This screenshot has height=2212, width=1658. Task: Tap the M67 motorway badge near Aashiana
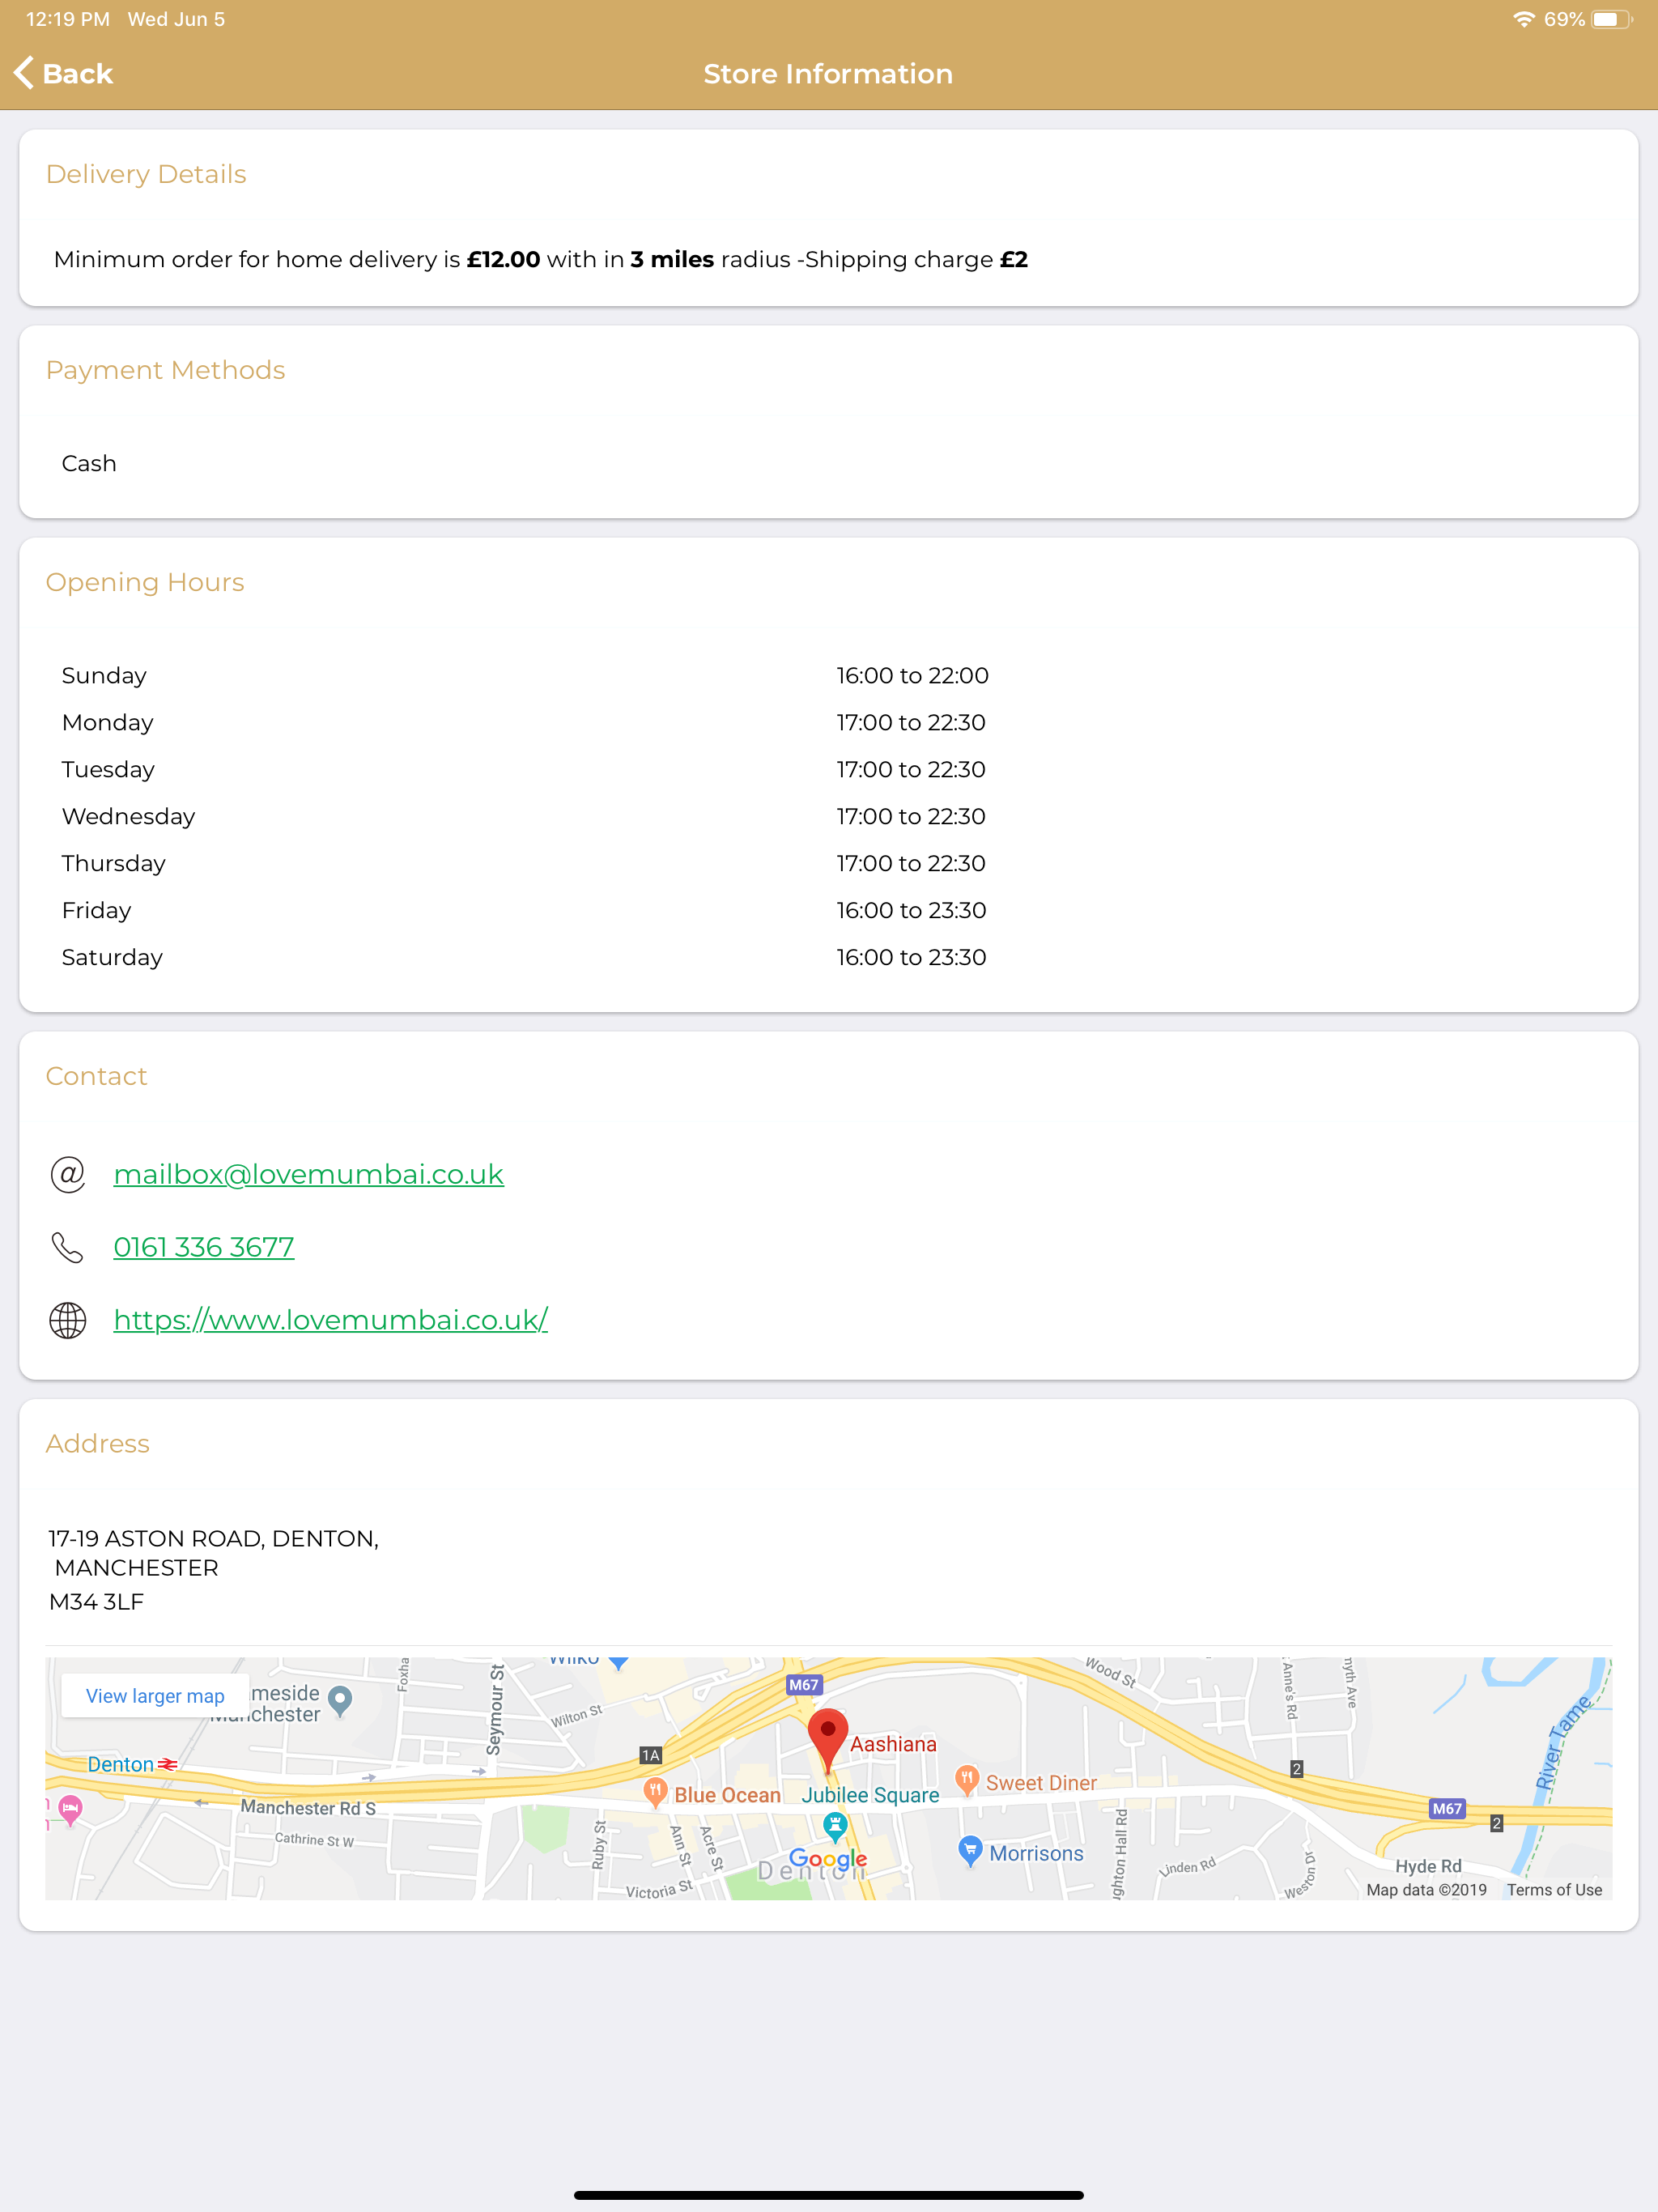pyautogui.click(x=803, y=1685)
